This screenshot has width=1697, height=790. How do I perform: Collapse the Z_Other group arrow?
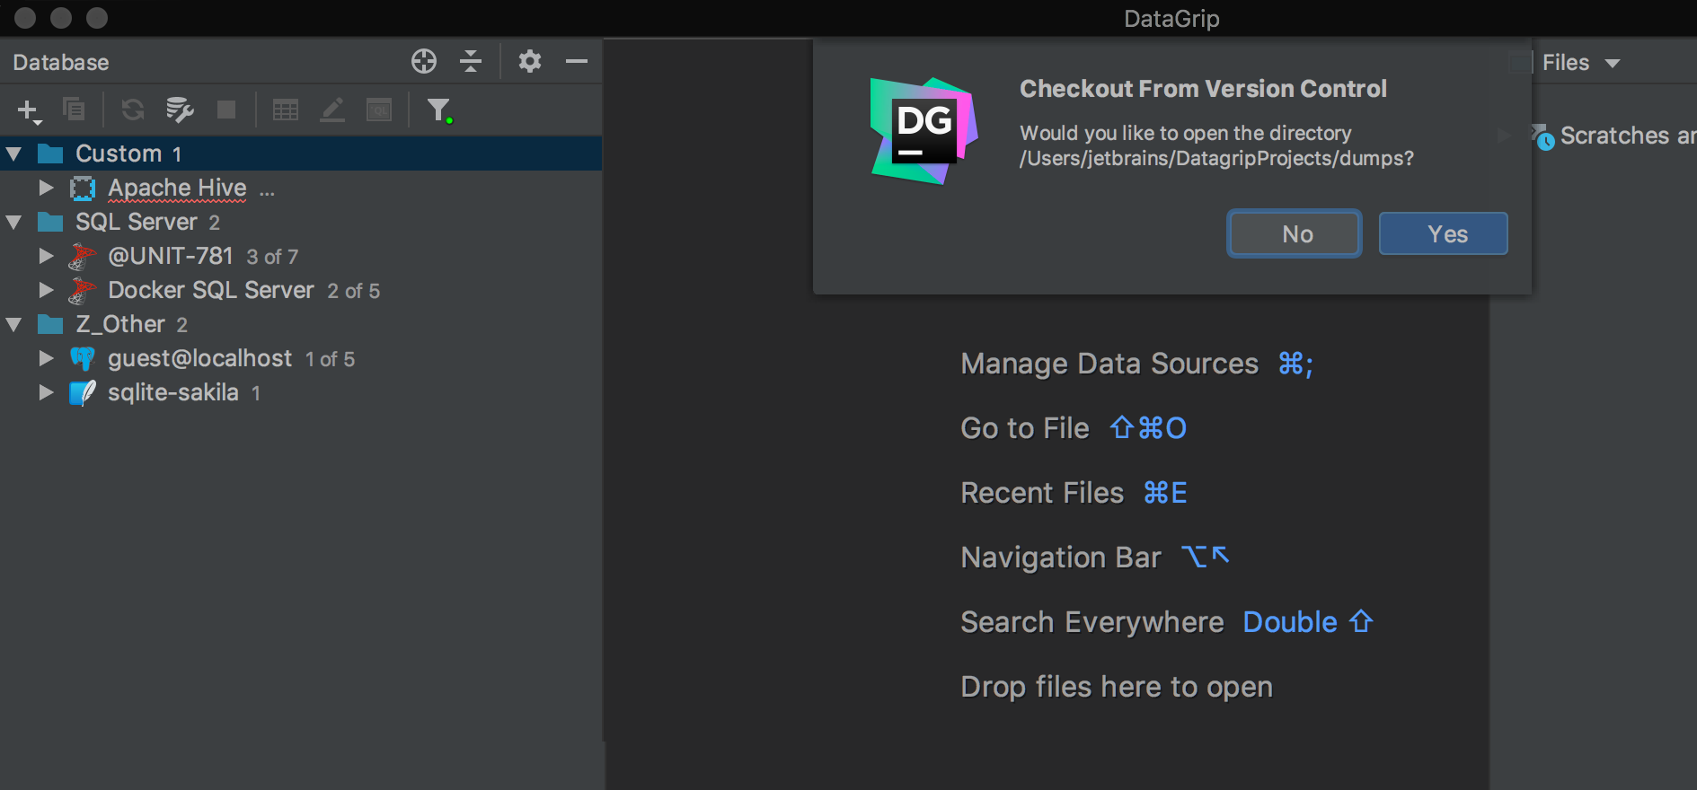pos(13,324)
